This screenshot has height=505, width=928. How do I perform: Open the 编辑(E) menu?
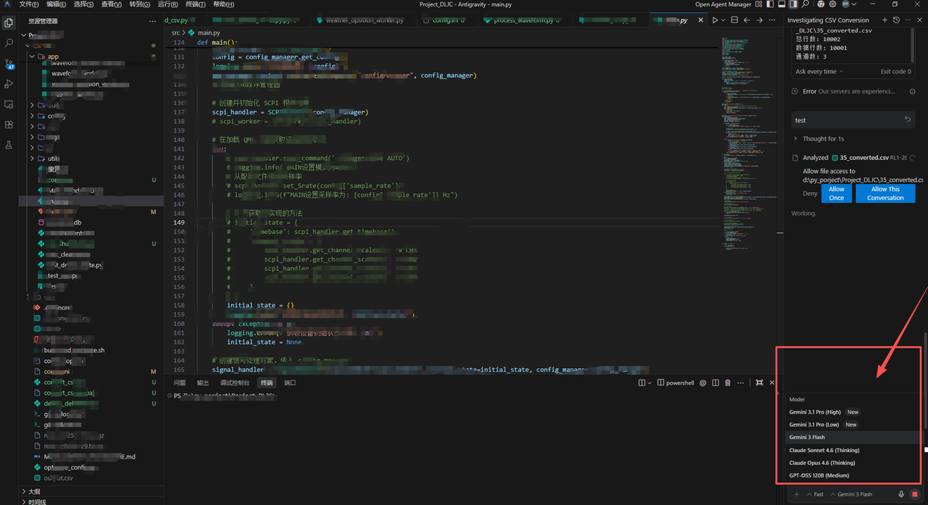[57, 4]
